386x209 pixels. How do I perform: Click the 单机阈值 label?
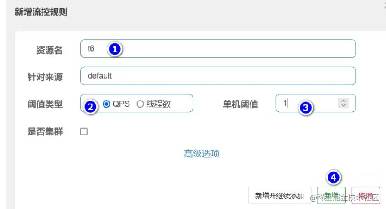pos(241,104)
